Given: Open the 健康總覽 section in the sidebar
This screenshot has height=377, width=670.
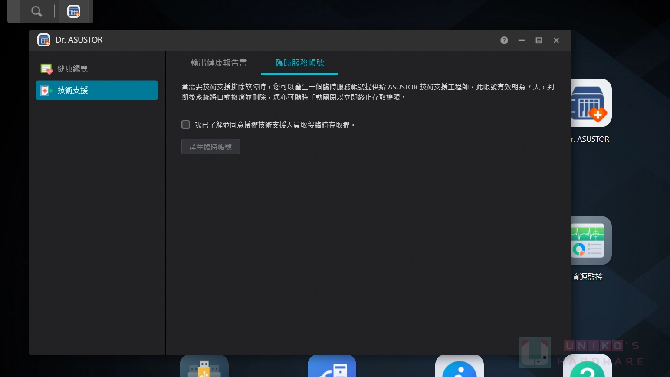Looking at the screenshot, I should point(97,69).
